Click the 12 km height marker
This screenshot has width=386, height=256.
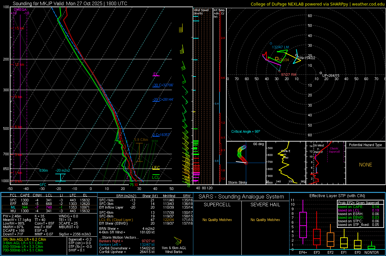pyautogui.click(x=19, y=64)
